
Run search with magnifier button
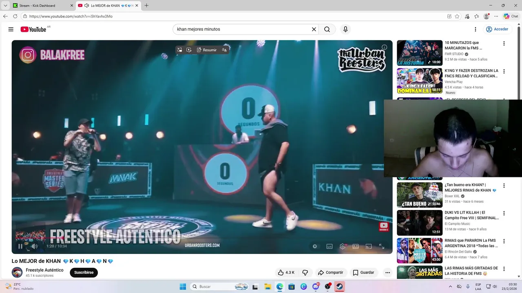(x=327, y=29)
